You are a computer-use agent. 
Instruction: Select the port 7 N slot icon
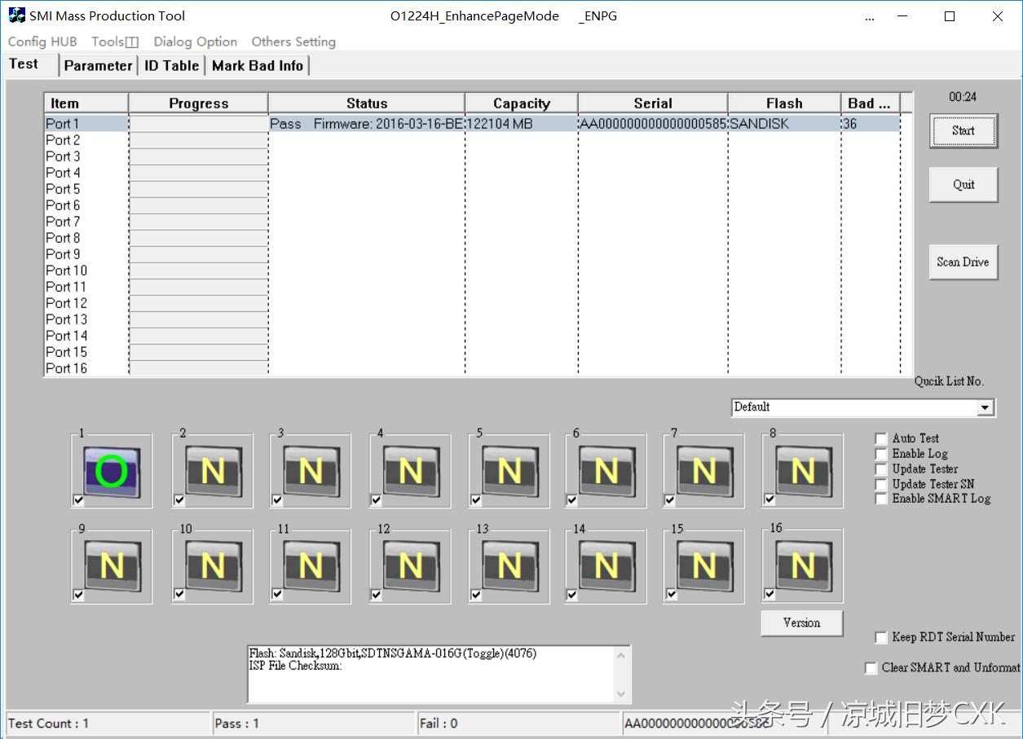pyautogui.click(x=703, y=472)
